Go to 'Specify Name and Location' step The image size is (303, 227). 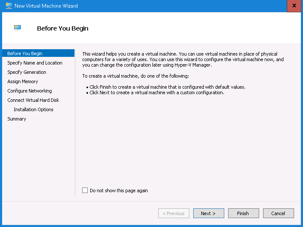coord(35,63)
